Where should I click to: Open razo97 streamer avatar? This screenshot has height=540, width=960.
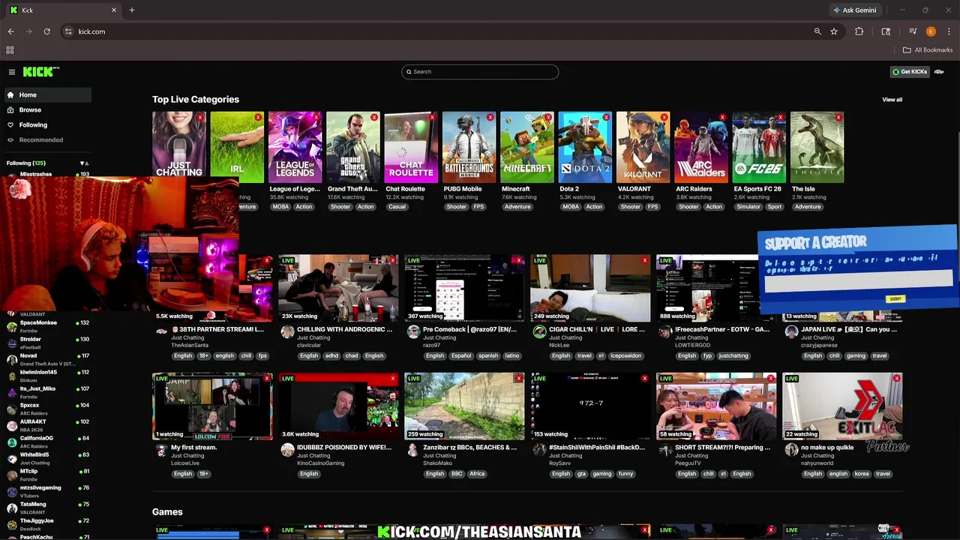coord(413,332)
